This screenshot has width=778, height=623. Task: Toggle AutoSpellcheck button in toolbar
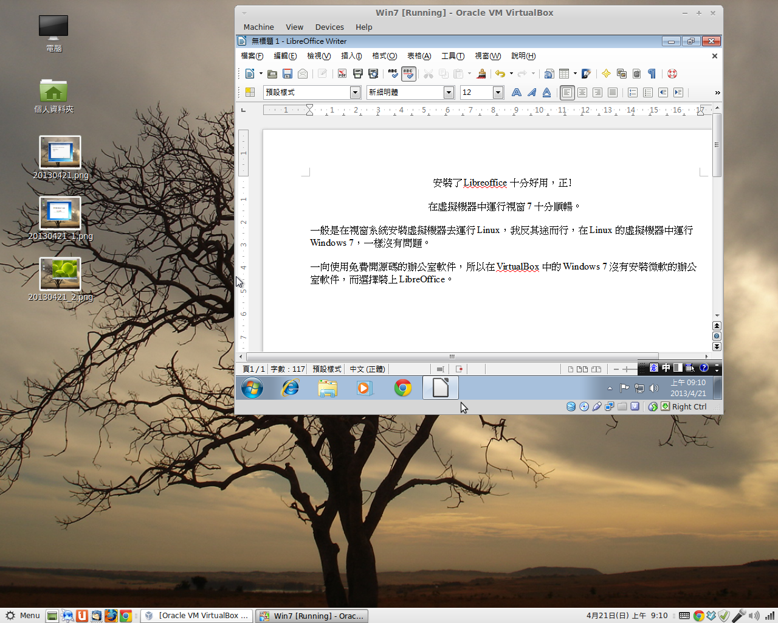(x=408, y=74)
